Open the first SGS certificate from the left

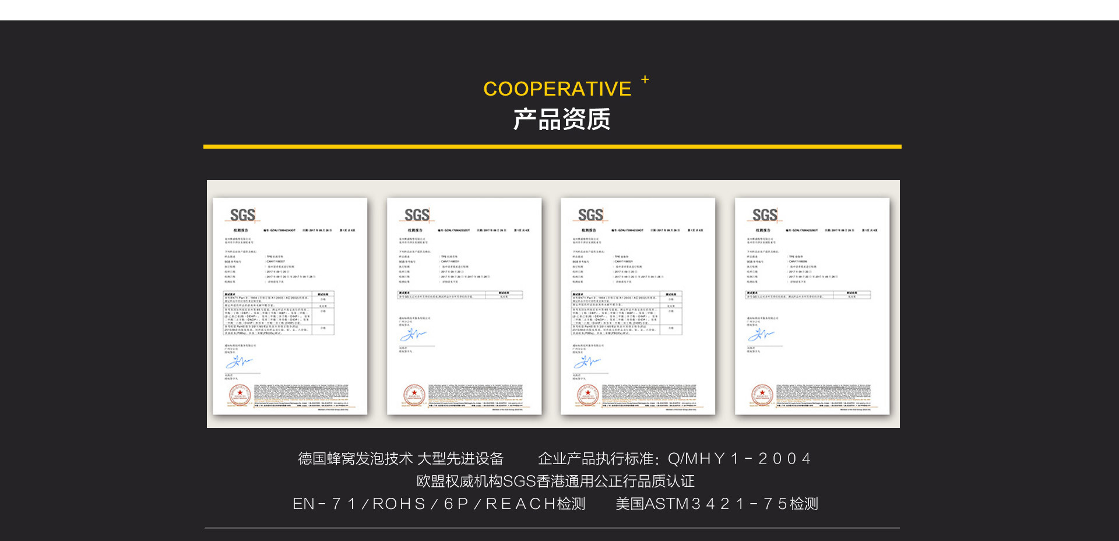point(290,306)
